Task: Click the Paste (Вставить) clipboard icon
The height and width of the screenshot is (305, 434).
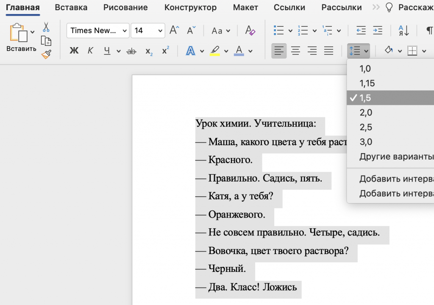Action: click(19, 33)
